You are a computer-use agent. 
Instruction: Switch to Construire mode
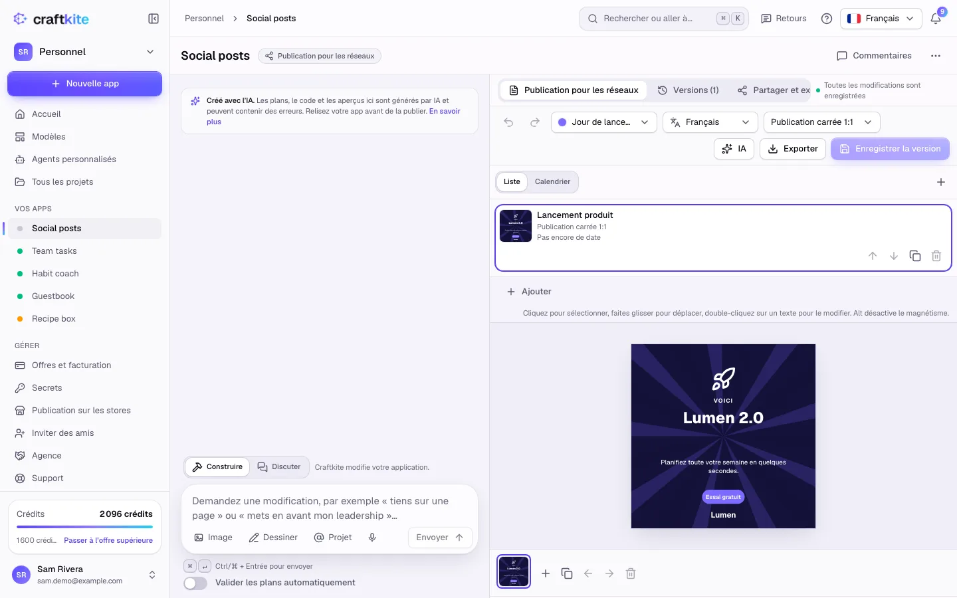click(x=217, y=467)
